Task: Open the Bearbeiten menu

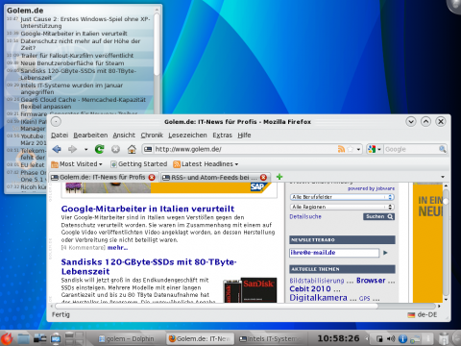Action: 90,136
